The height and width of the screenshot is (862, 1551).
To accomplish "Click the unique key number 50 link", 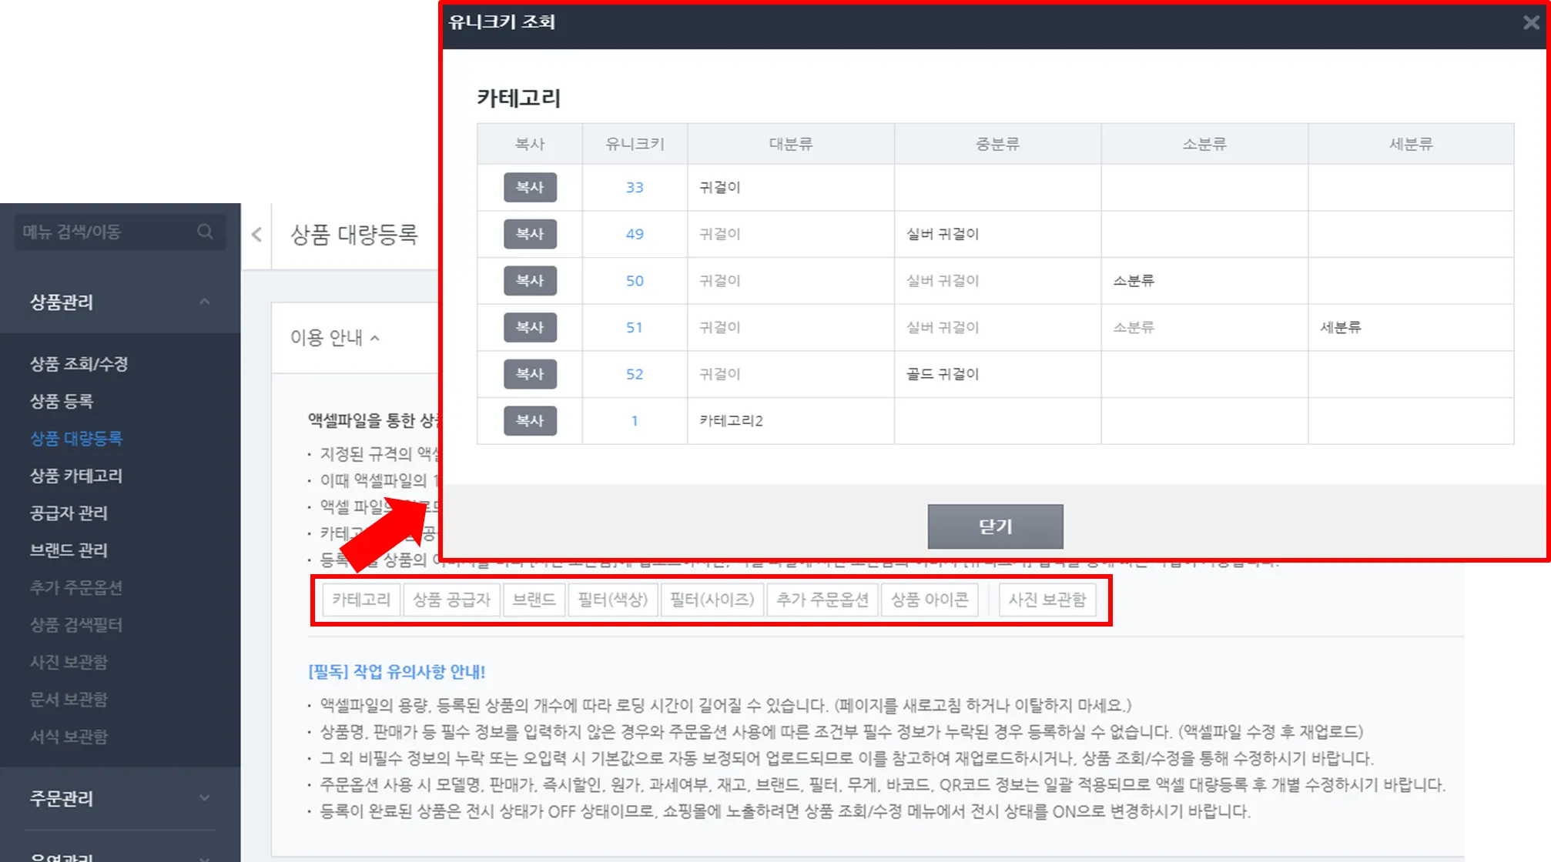I will click(635, 281).
